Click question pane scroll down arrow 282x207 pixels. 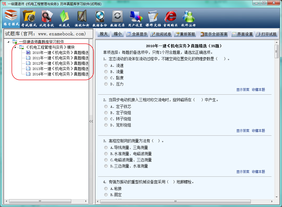point(276,197)
